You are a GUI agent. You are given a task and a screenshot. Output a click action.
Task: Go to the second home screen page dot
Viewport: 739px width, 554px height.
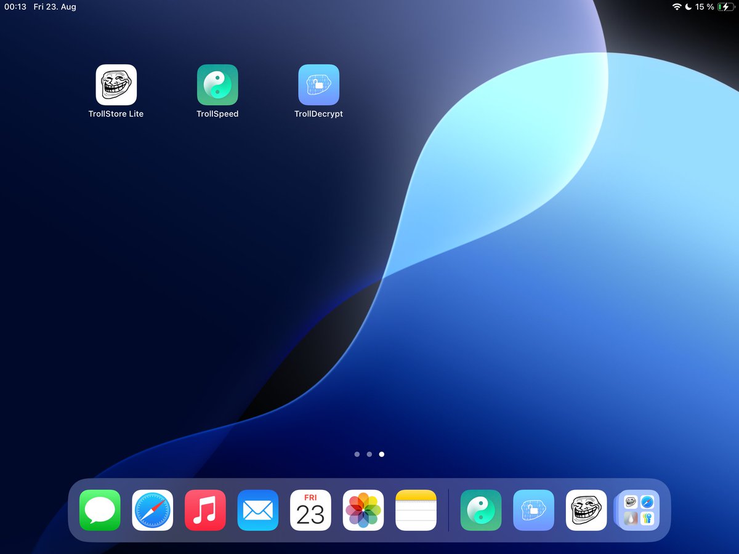(x=369, y=454)
